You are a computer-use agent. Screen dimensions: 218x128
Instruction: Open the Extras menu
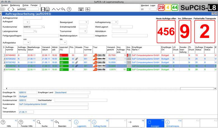[25, 5]
